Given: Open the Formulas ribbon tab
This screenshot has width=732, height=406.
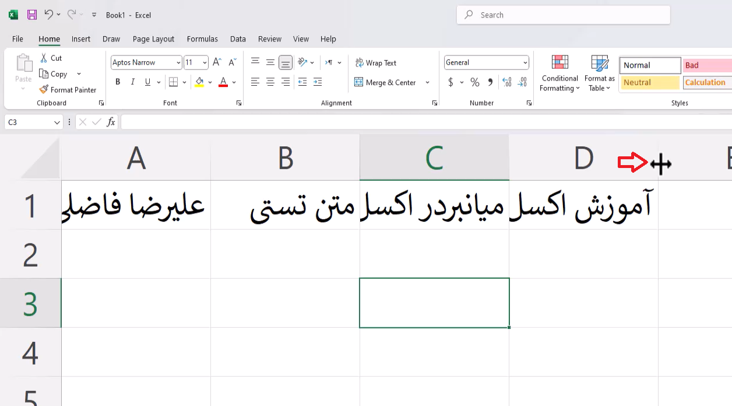Looking at the screenshot, I should click(x=202, y=39).
